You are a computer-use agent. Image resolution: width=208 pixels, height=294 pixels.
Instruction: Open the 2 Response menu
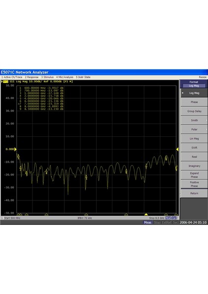32,77
